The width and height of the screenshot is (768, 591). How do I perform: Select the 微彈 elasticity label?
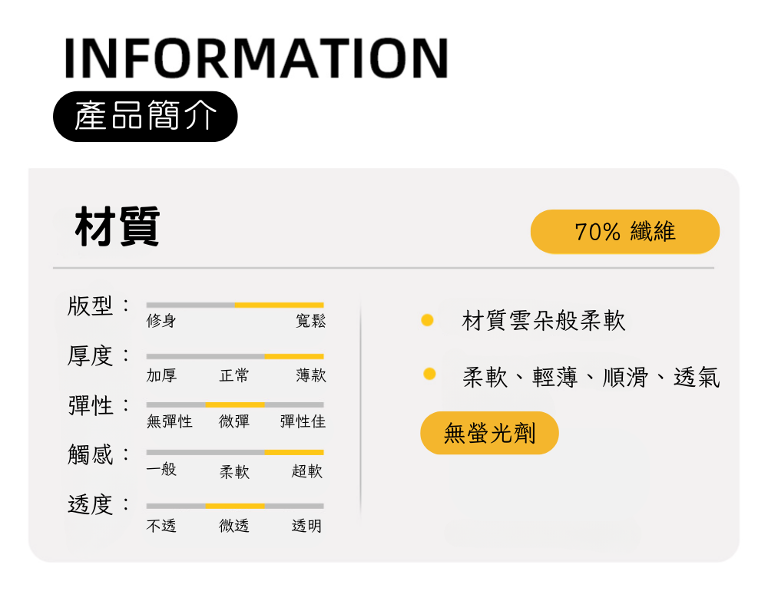pyautogui.click(x=234, y=421)
